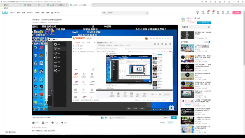This screenshot has width=245, height=138.
Task: Click the OBS教程 video title text
Action: coord(47,20)
